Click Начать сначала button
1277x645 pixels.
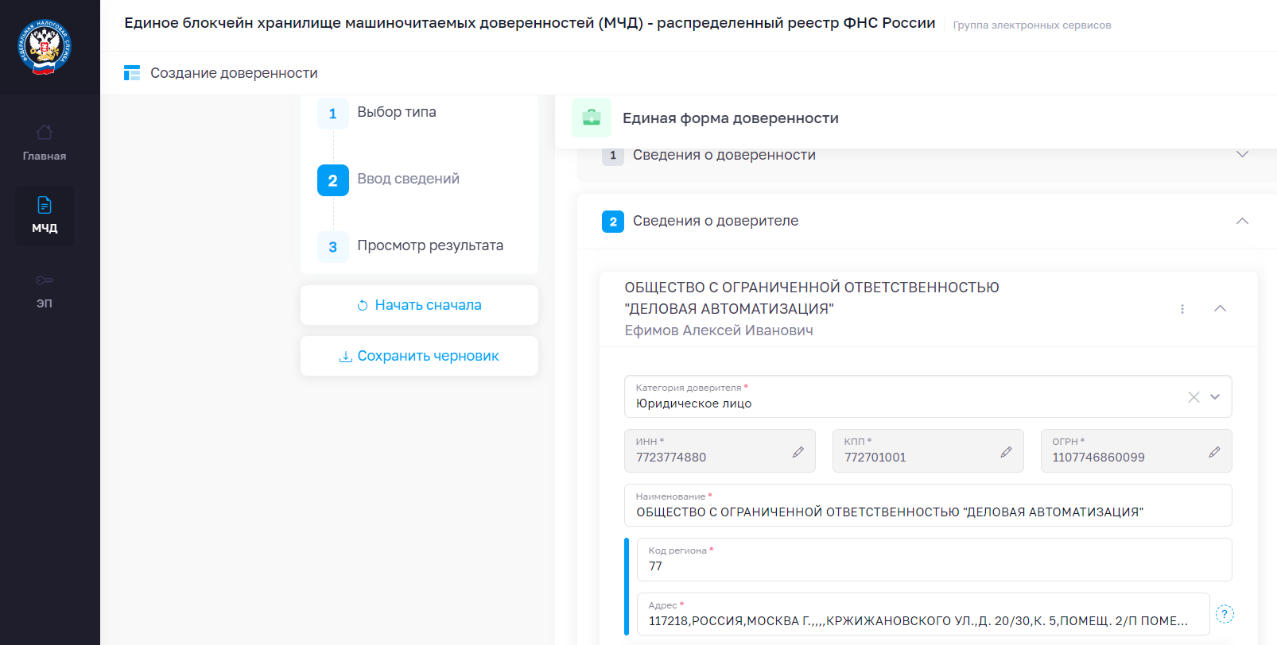[419, 305]
